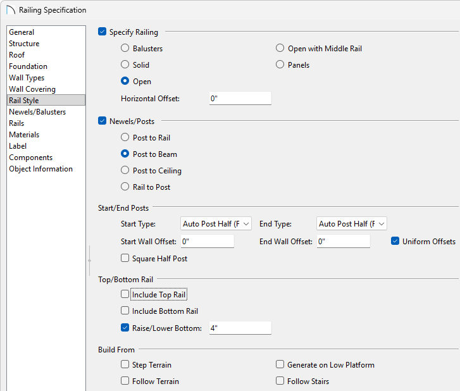Check Follow Stairs
Screen dimensions: 460x391
pyautogui.click(x=280, y=381)
